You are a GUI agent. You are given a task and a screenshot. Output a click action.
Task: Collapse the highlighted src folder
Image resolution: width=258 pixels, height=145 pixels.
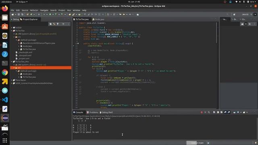[14, 68]
